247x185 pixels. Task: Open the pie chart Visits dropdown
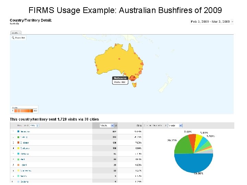coord(175,125)
